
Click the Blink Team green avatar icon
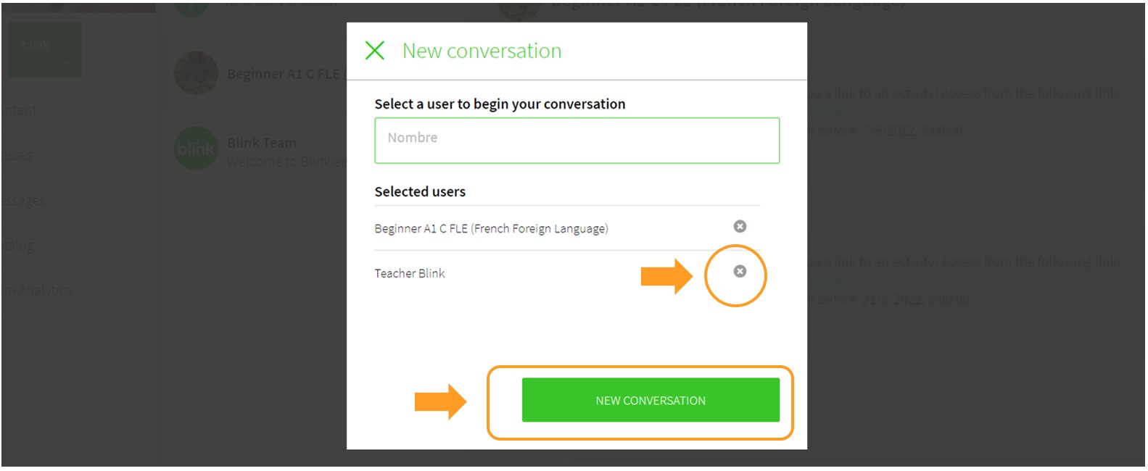(x=196, y=149)
